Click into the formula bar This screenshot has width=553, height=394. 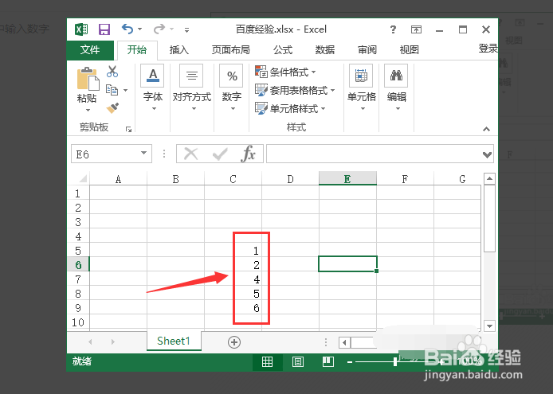374,154
